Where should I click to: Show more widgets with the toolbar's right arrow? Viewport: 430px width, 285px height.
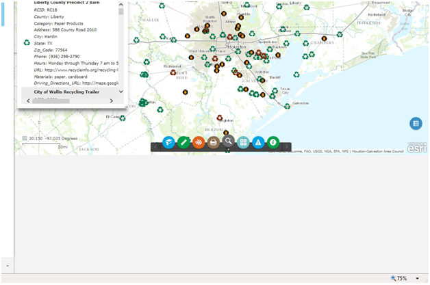point(287,147)
